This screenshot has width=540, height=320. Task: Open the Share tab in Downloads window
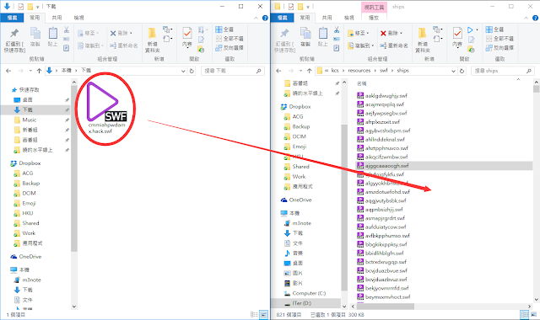(x=57, y=18)
